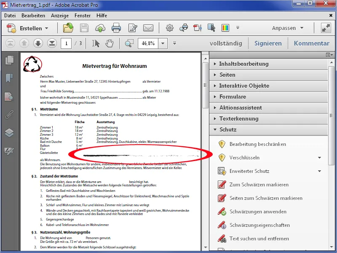Click Bearbeitung beschränken
The image size is (337, 253).
258,144
